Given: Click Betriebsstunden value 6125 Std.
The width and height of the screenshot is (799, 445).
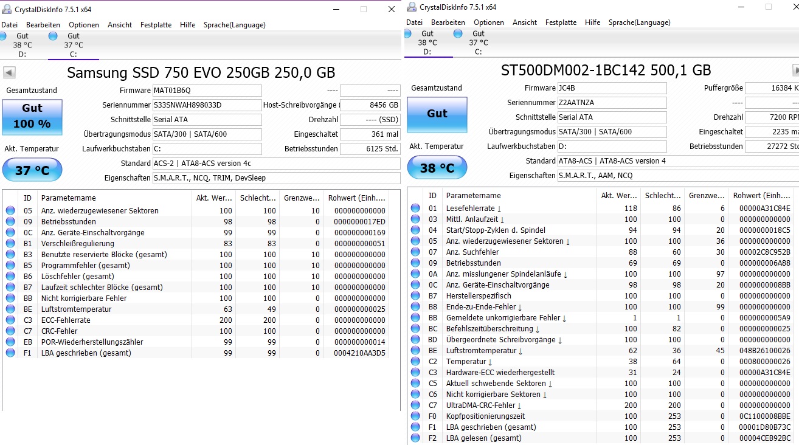Looking at the screenshot, I should coord(370,149).
